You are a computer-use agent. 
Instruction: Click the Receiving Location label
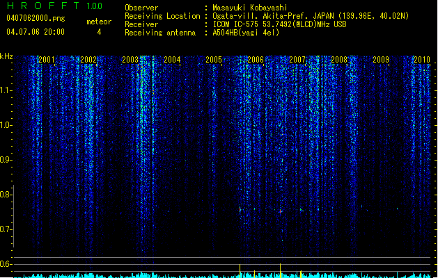pos(162,16)
